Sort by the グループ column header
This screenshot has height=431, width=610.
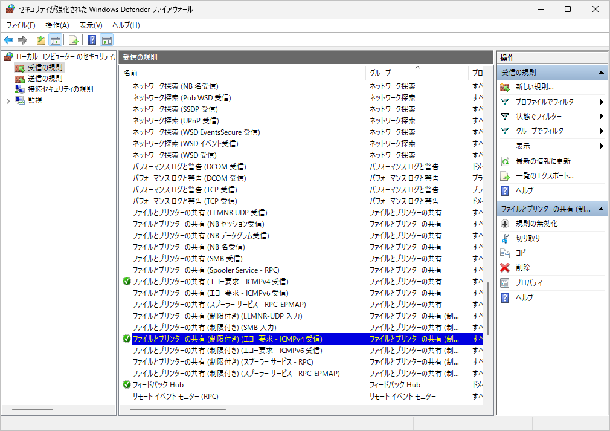click(417, 73)
